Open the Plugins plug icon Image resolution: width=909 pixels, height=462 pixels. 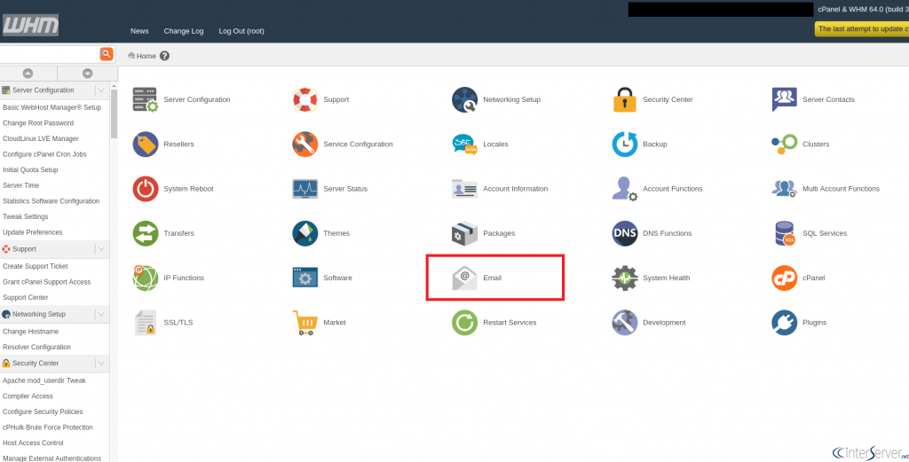click(785, 323)
